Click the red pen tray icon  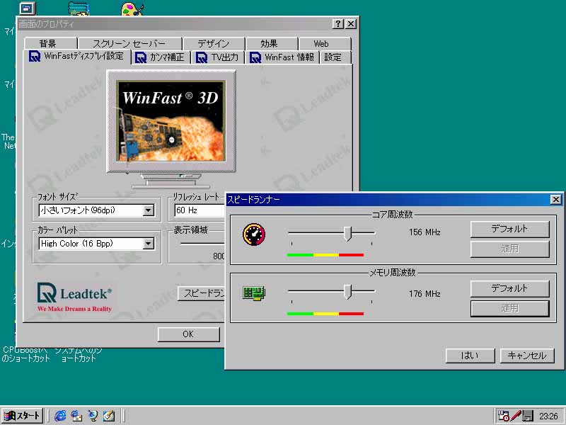click(516, 416)
